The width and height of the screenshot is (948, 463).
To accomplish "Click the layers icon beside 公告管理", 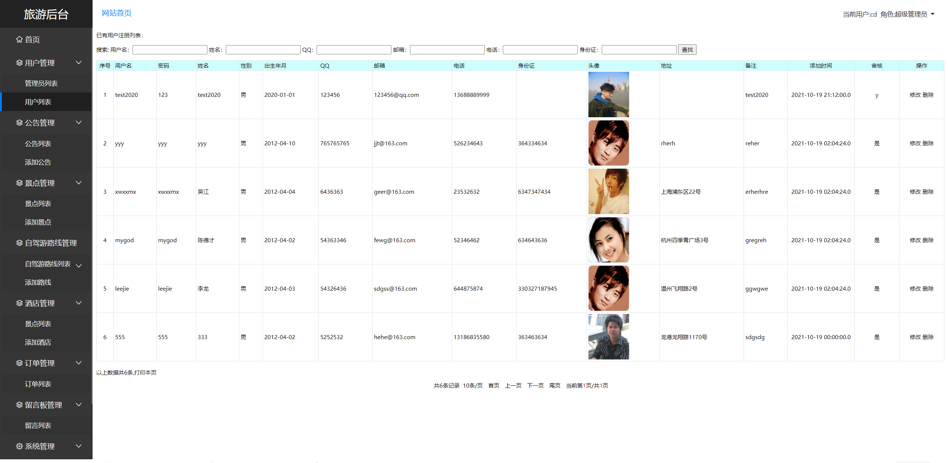I will pyautogui.click(x=19, y=122).
